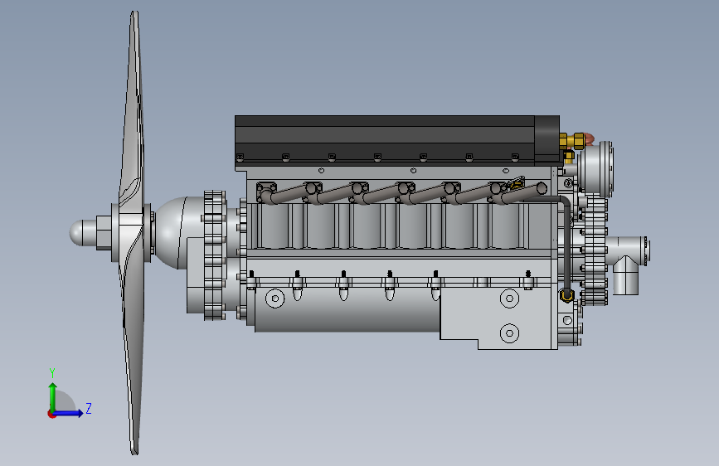Pick the large rear timing gear
This screenshot has width=719, height=466.
595,250
